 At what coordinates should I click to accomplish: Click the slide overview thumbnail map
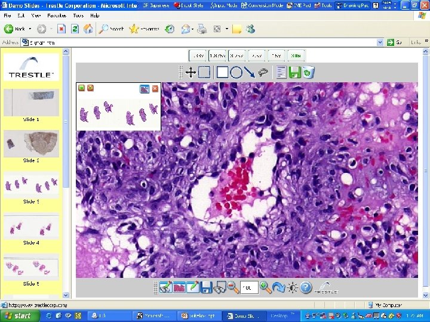[118, 114]
